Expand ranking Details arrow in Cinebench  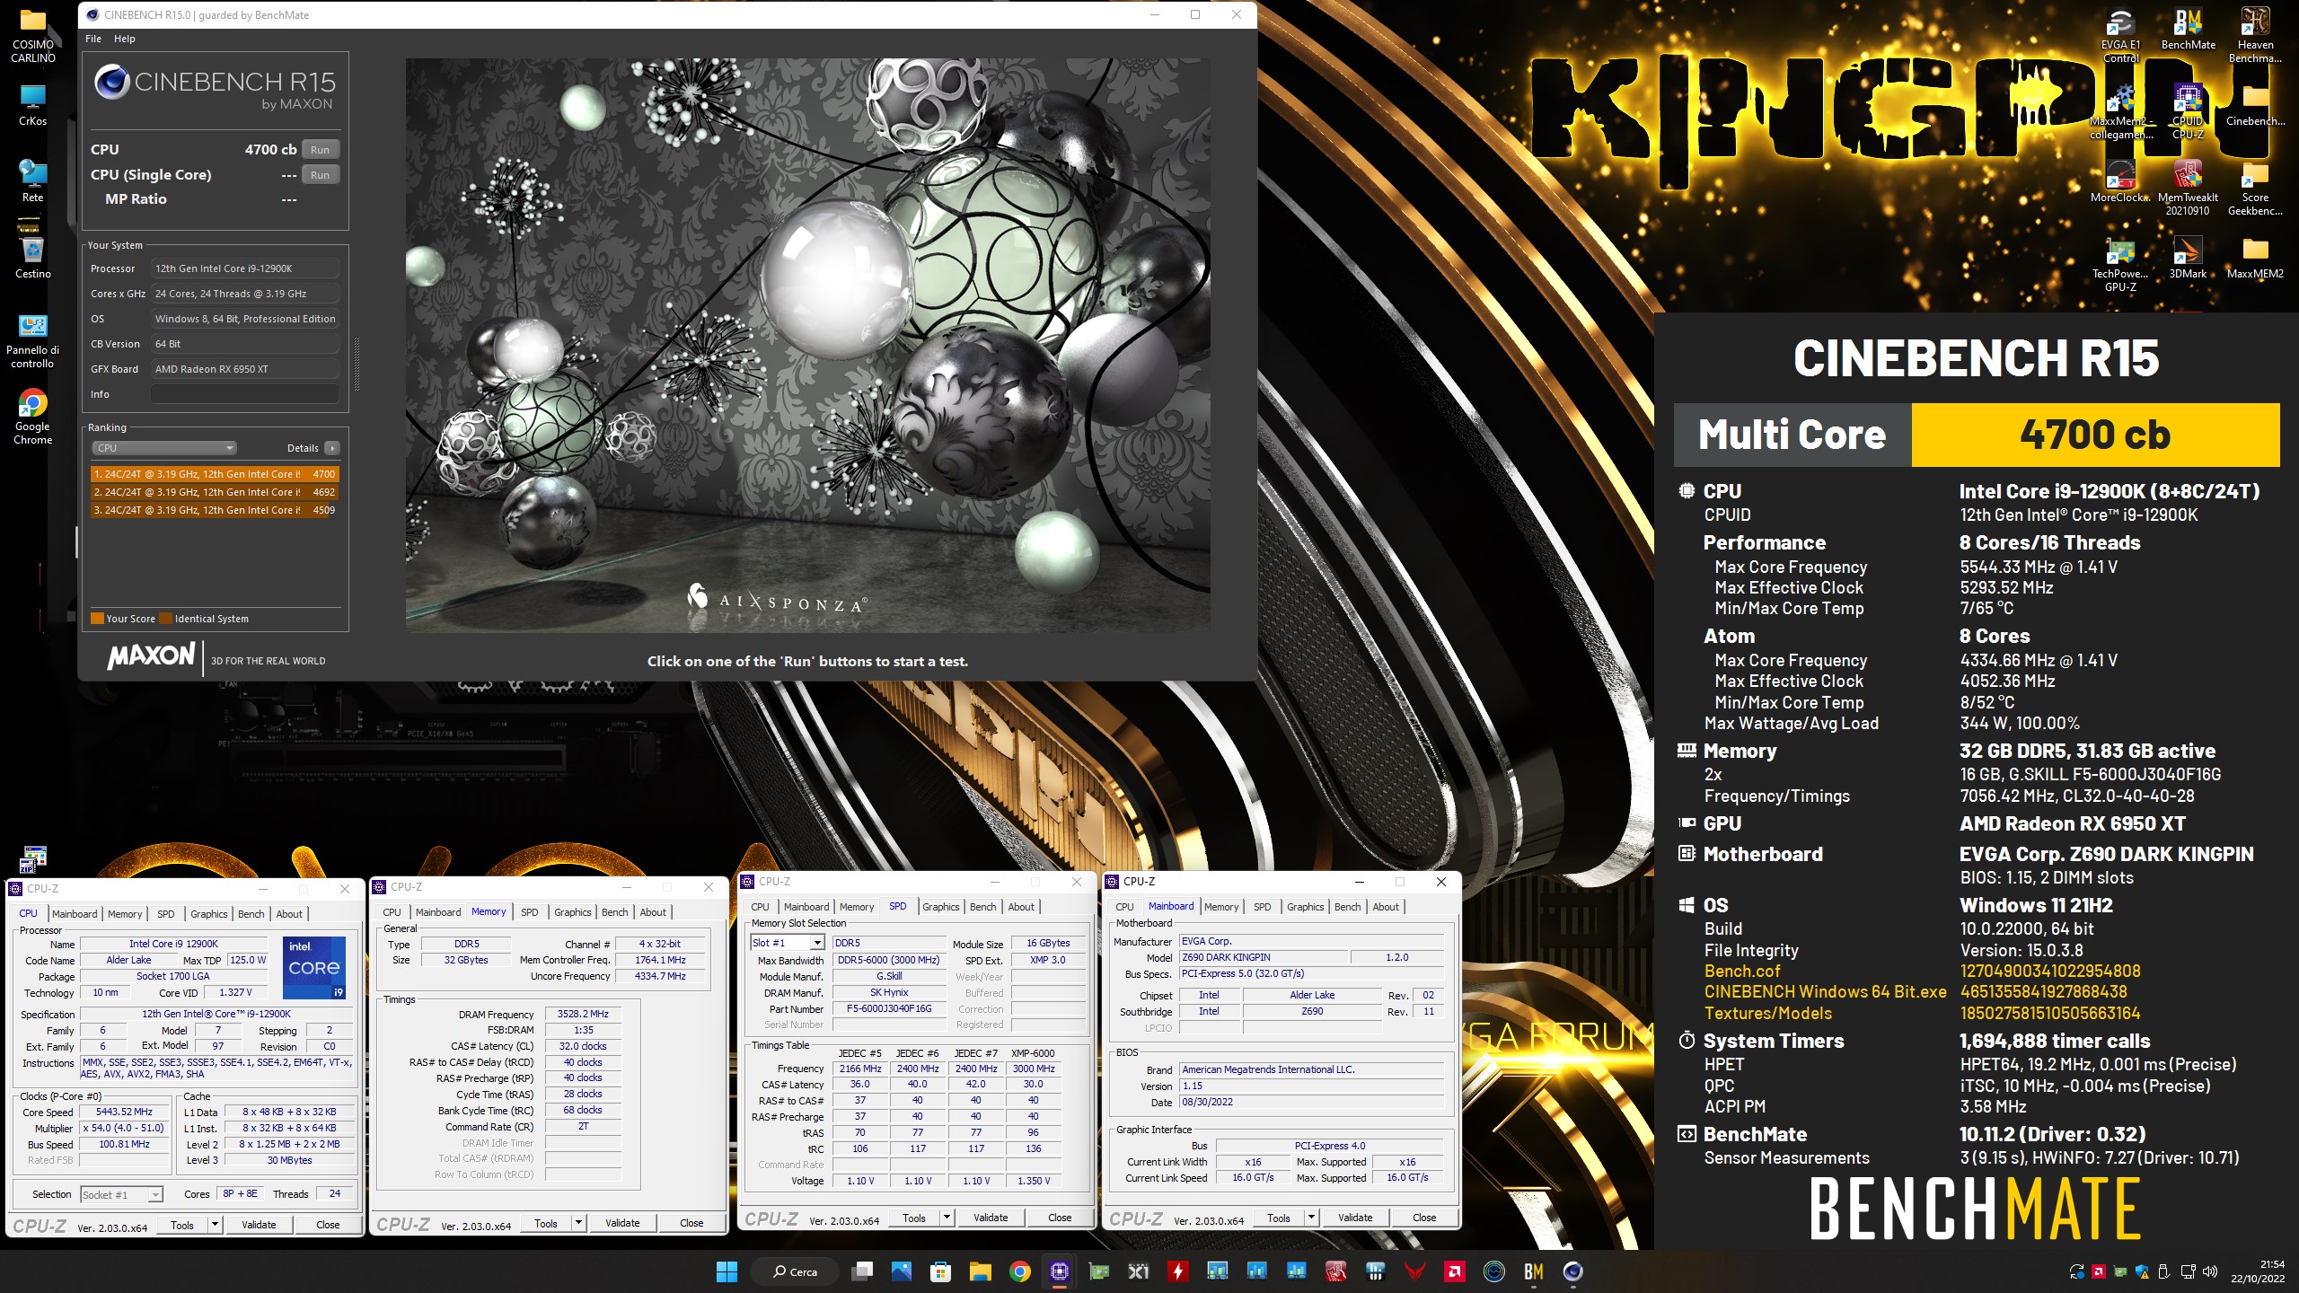[x=332, y=448]
